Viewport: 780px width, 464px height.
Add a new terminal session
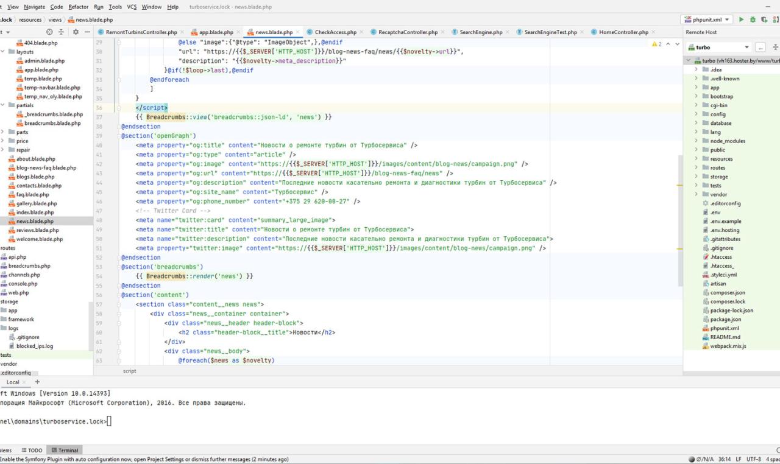coord(37,382)
